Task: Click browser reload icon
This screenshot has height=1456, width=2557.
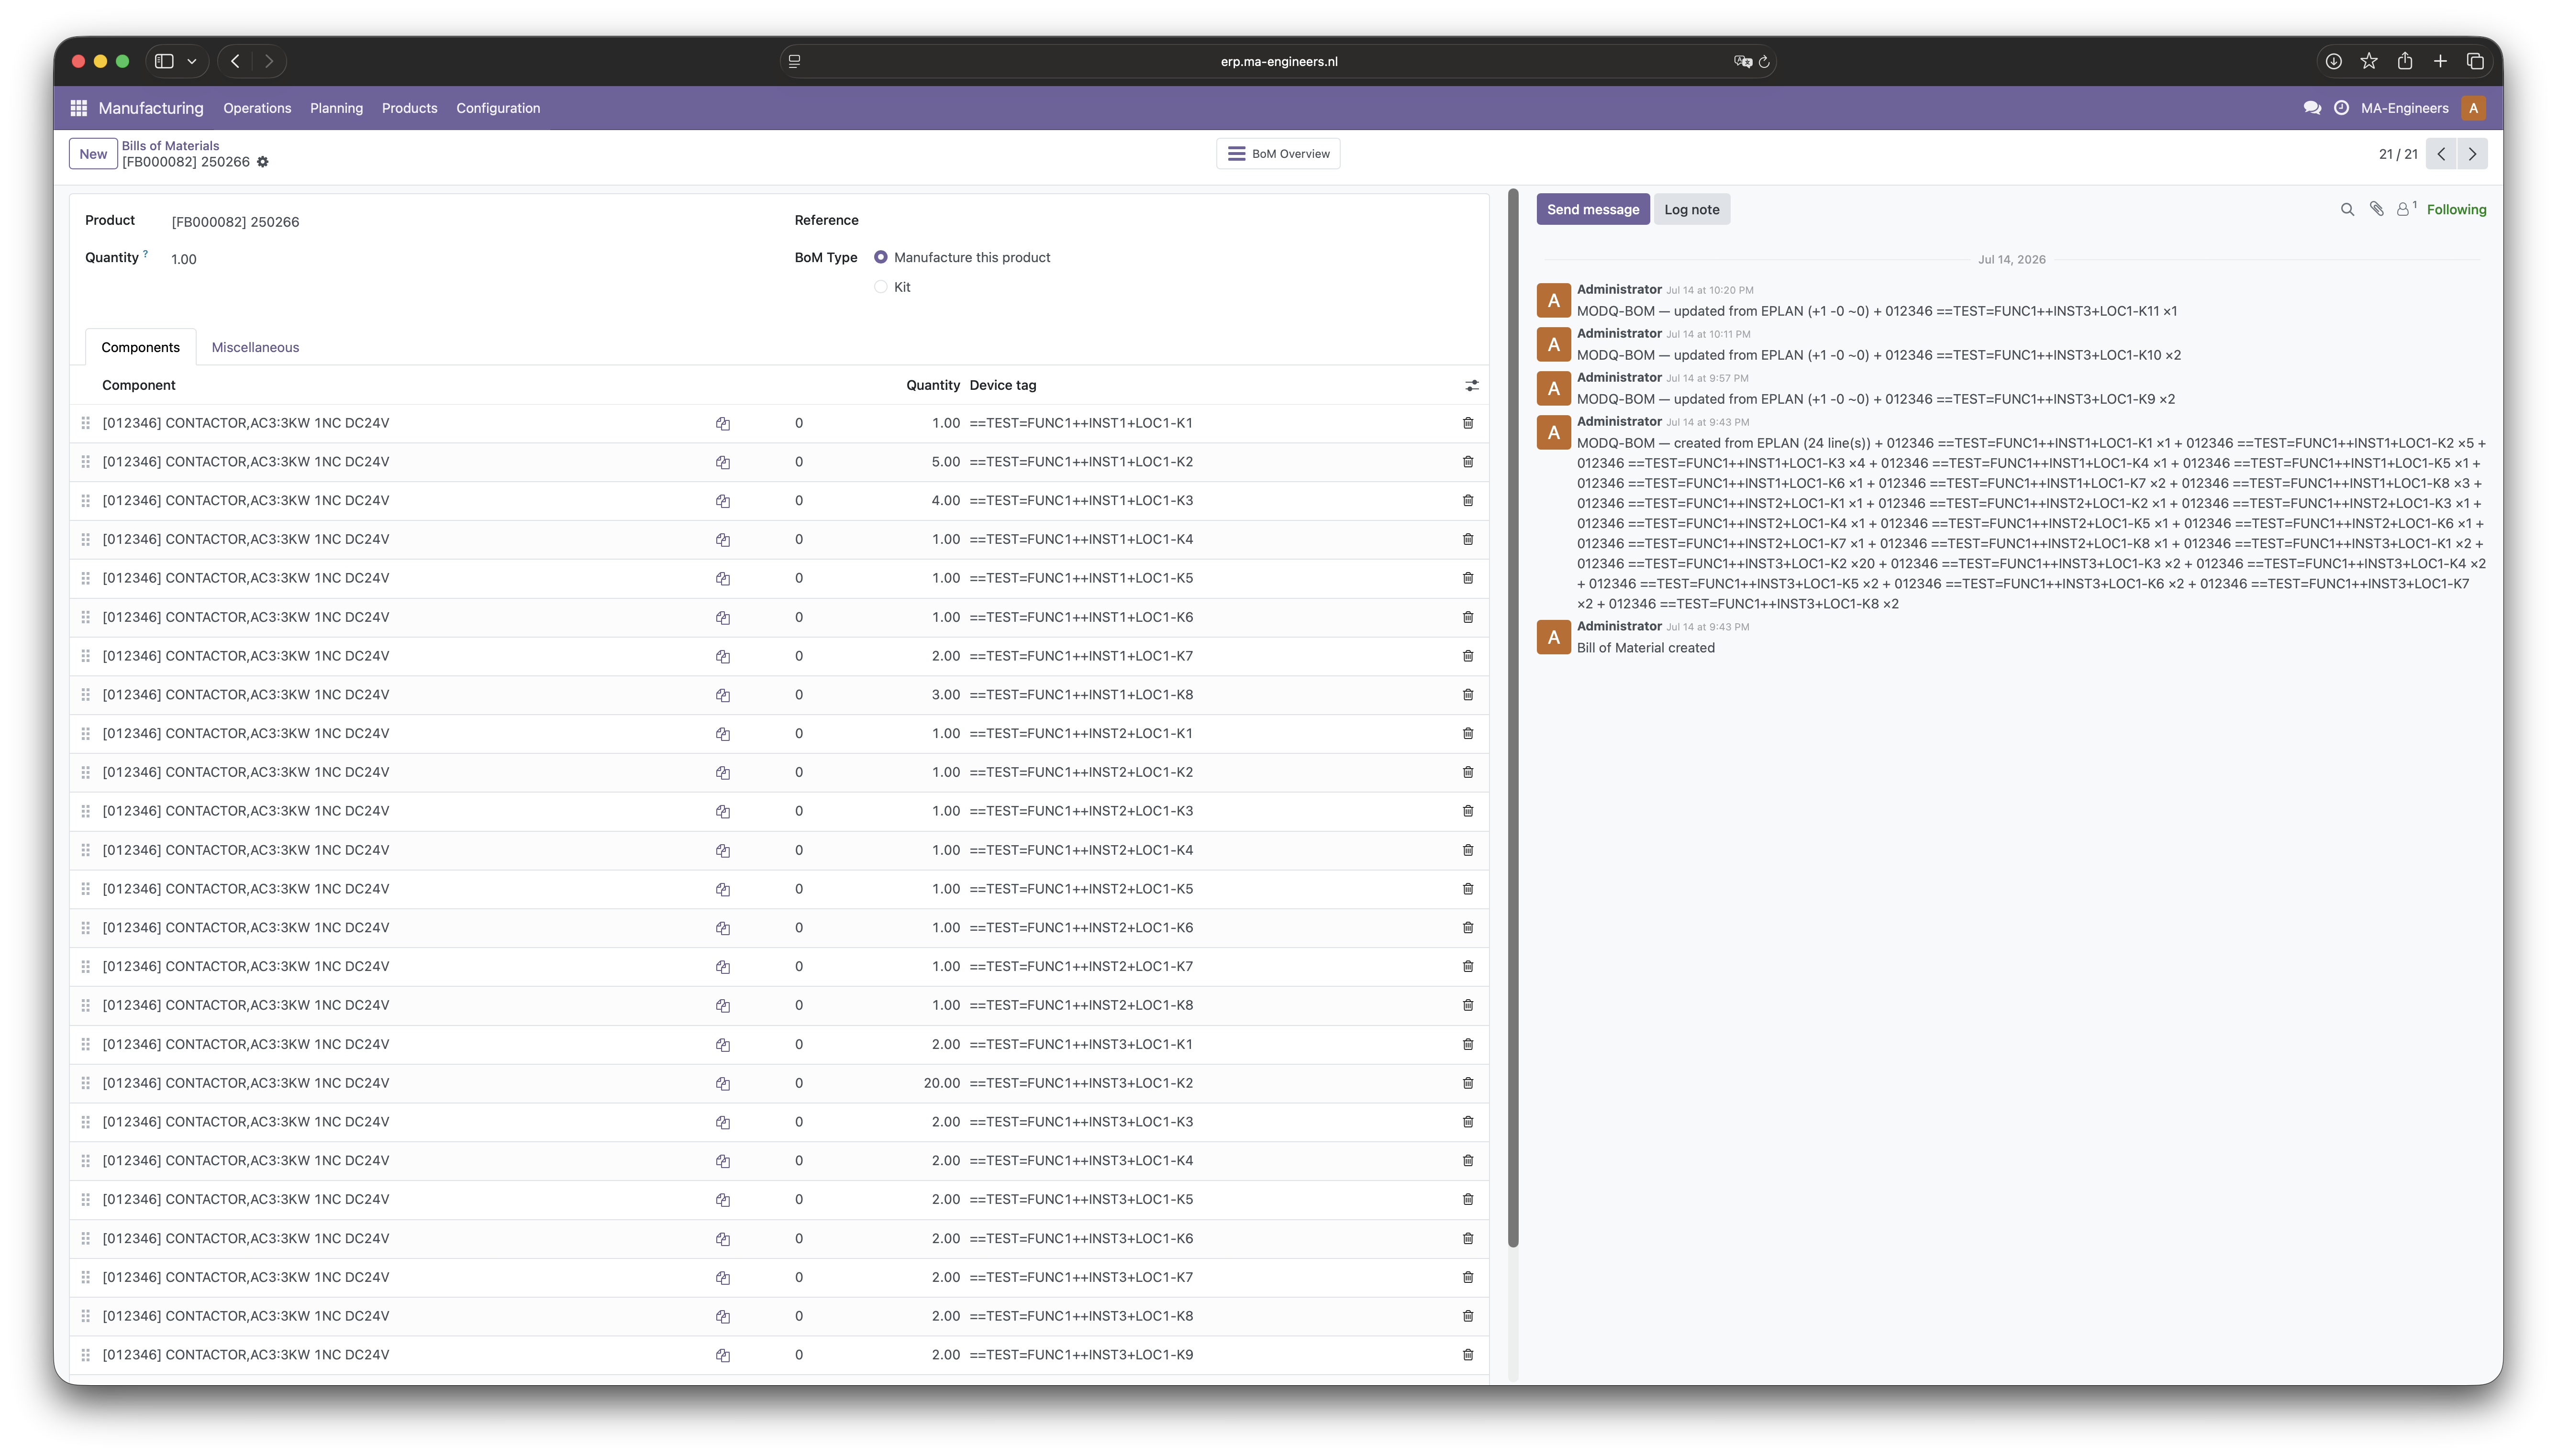Action: [x=1764, y=61]
